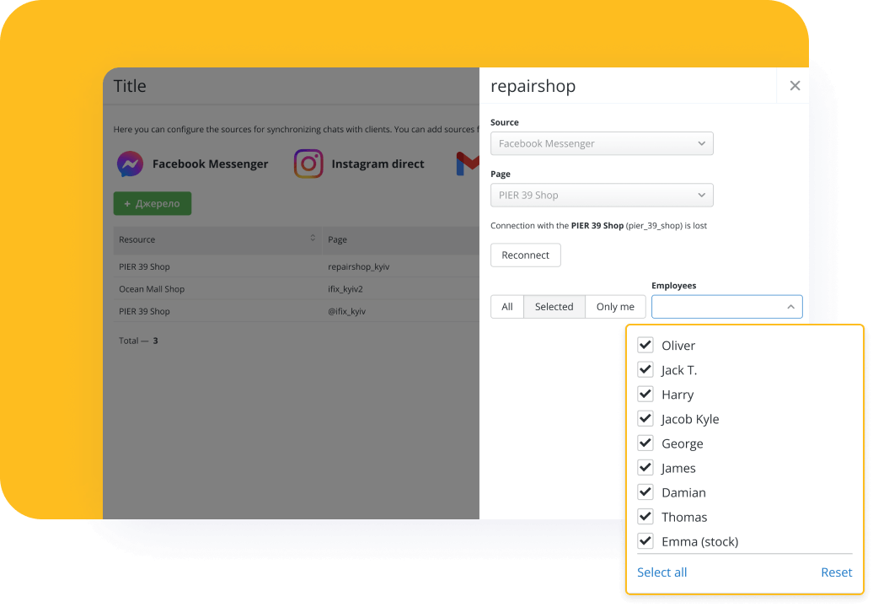
Task: Open the Source dropdown for Facebook Messenger
Action: tap(602, 143)
